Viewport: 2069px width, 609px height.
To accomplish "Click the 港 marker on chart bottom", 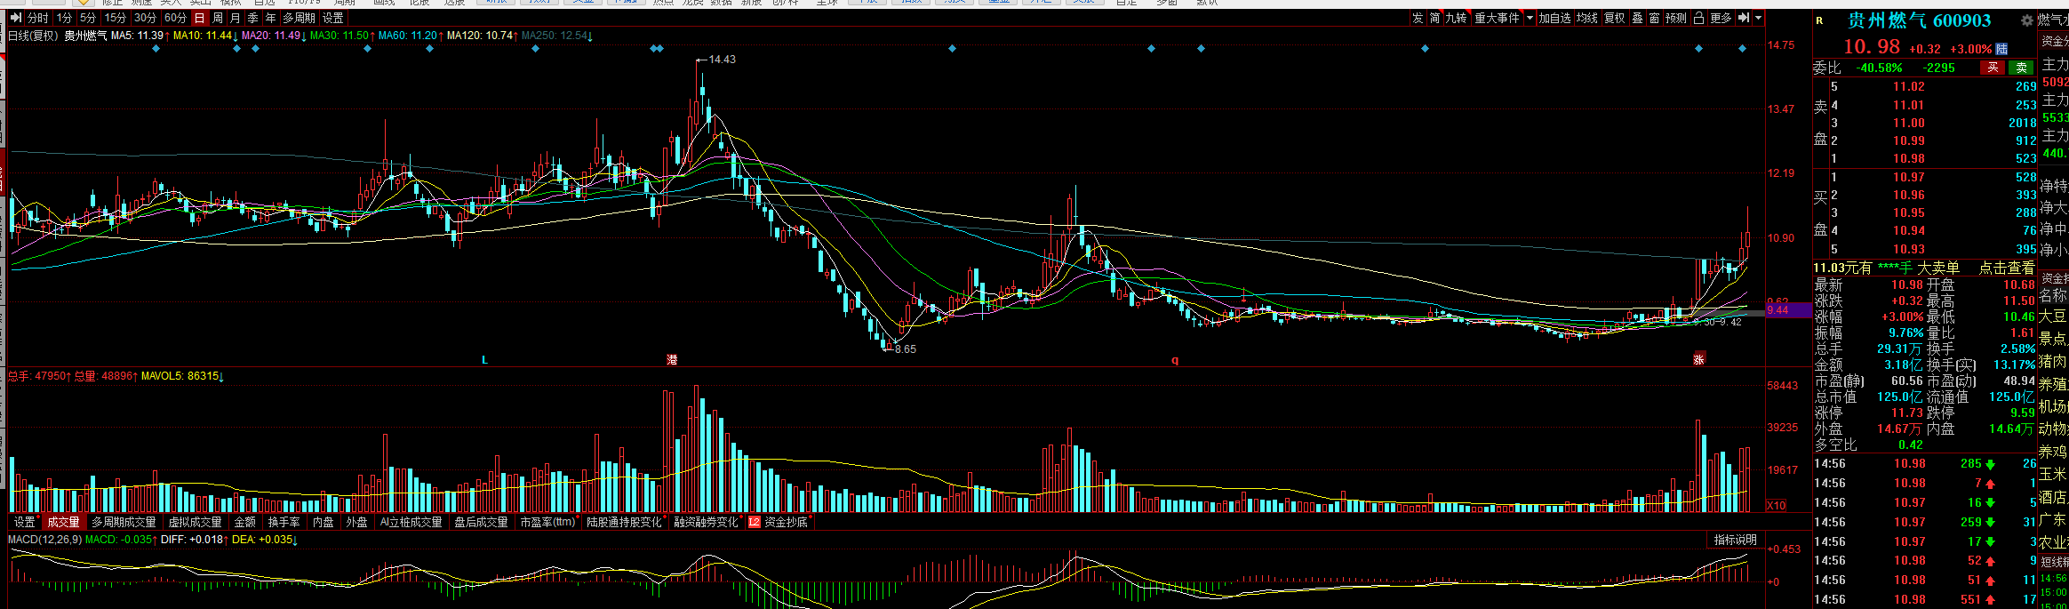I will 672,359.
